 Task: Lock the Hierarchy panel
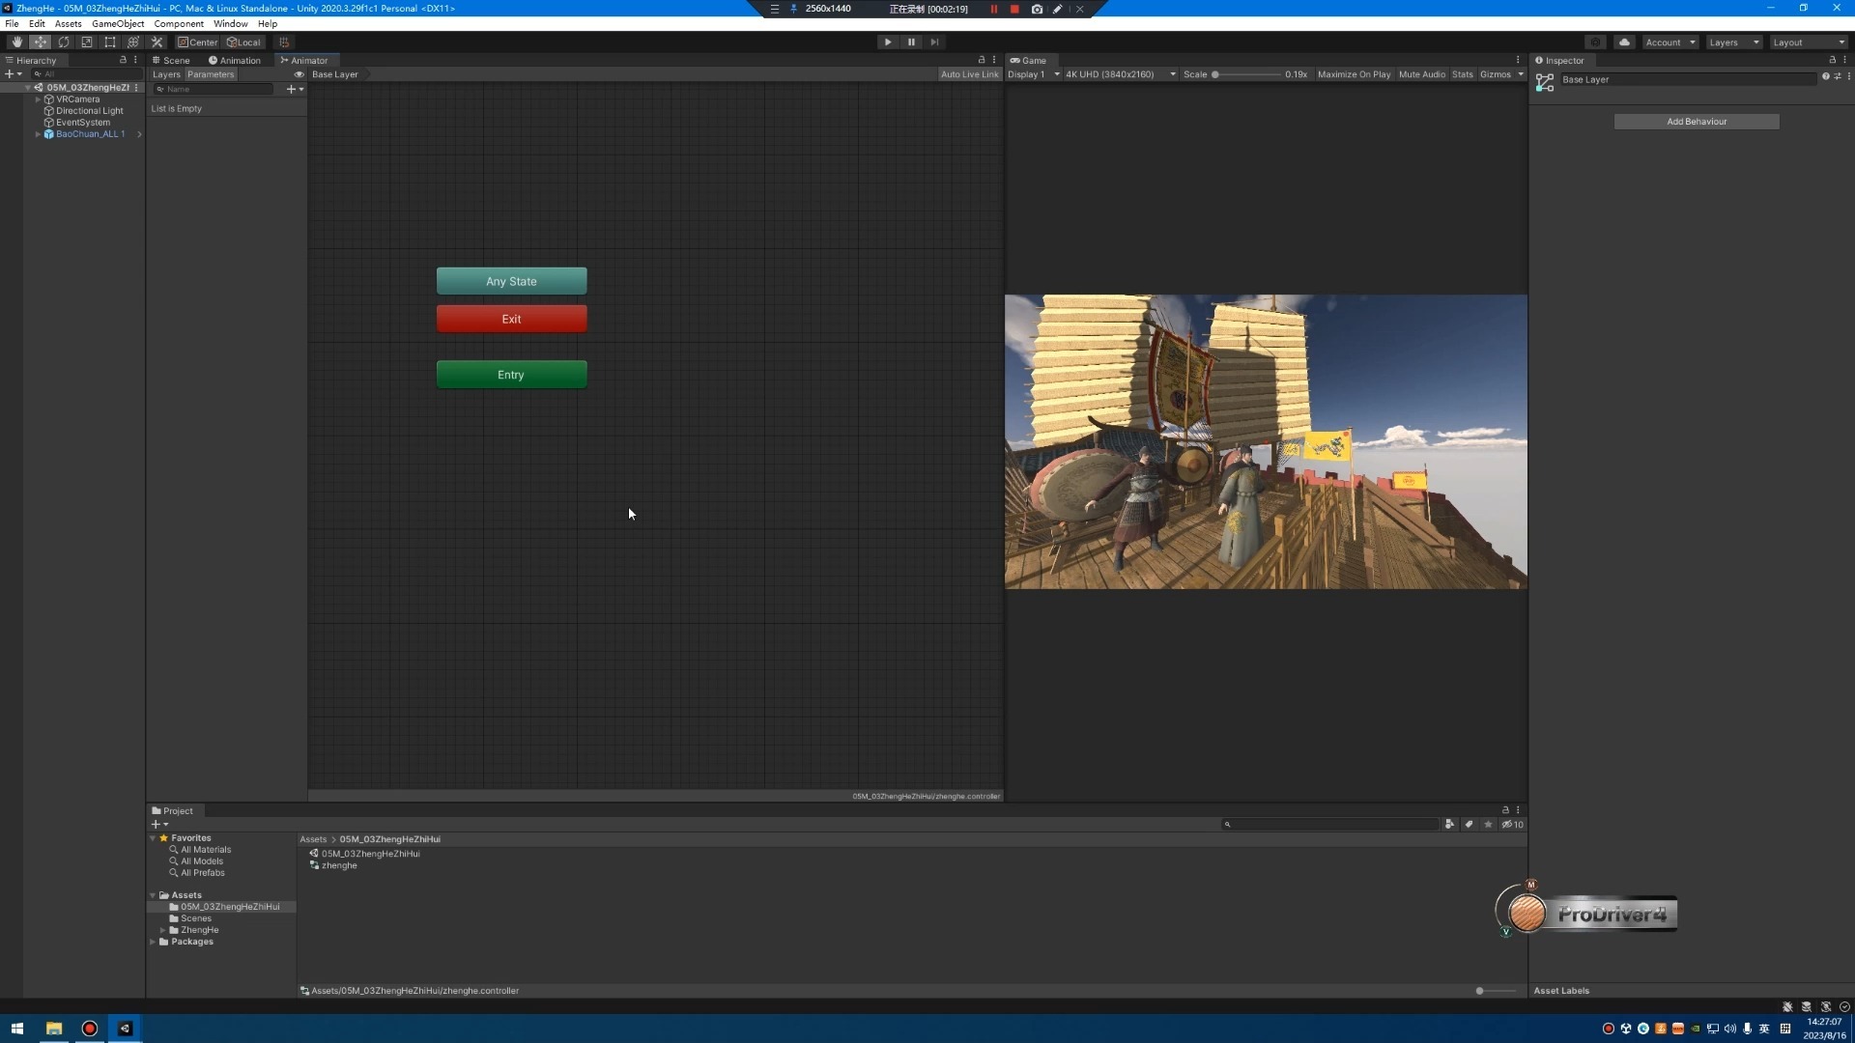pyautogui.click(x=123, y=60)
